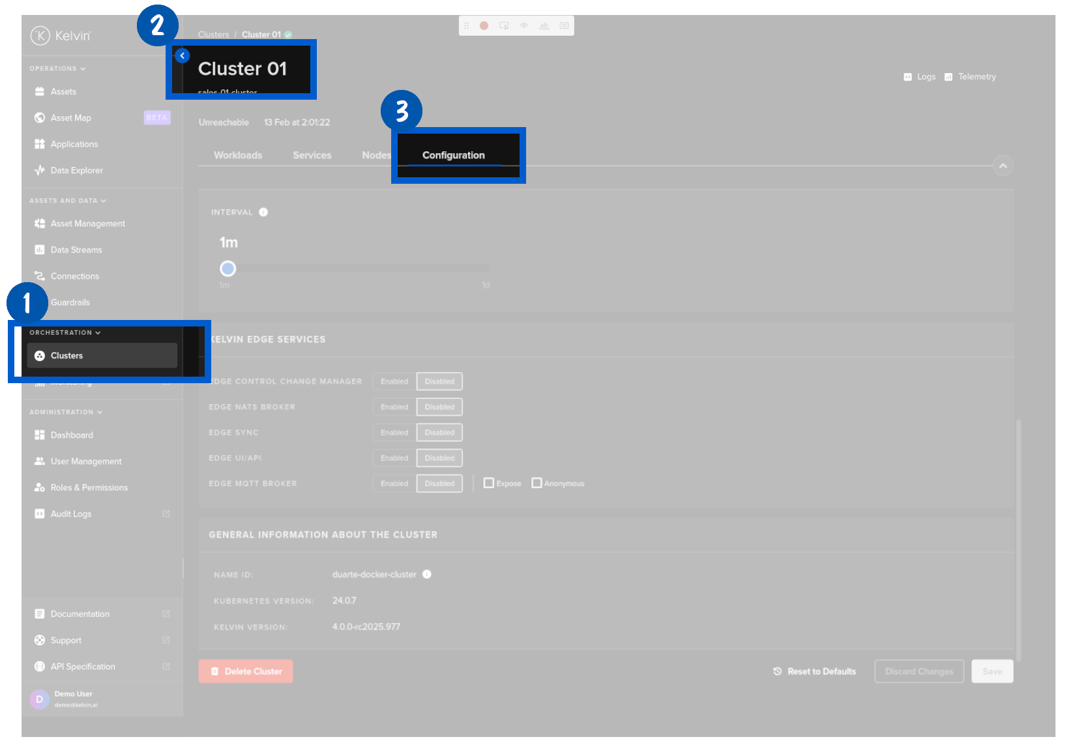Collapse the configuration panel with the chevron

click(x=1003, y=166)
